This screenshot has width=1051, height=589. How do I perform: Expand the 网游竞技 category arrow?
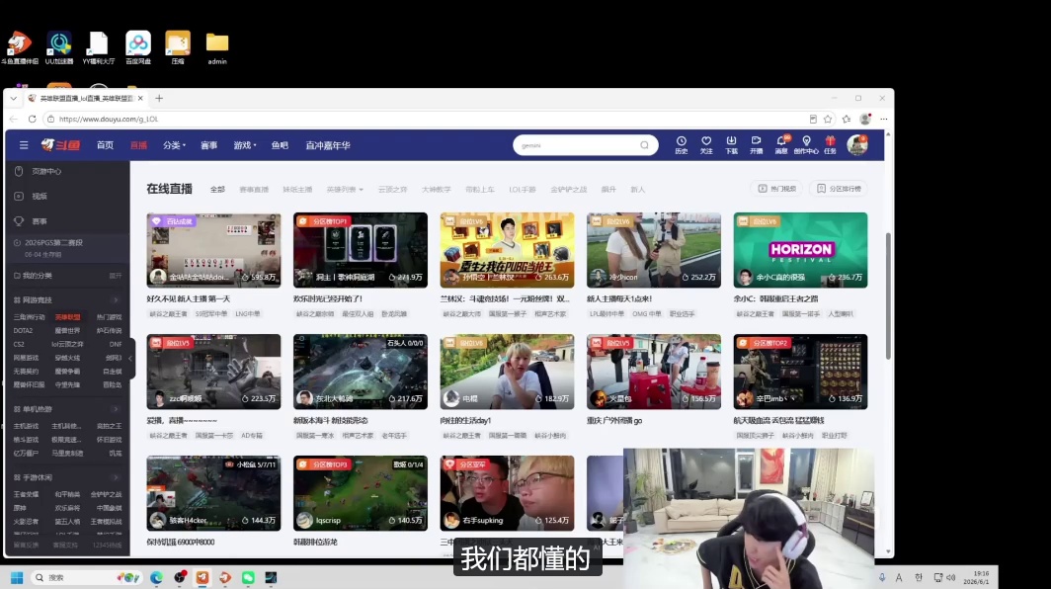pos(116,299)
